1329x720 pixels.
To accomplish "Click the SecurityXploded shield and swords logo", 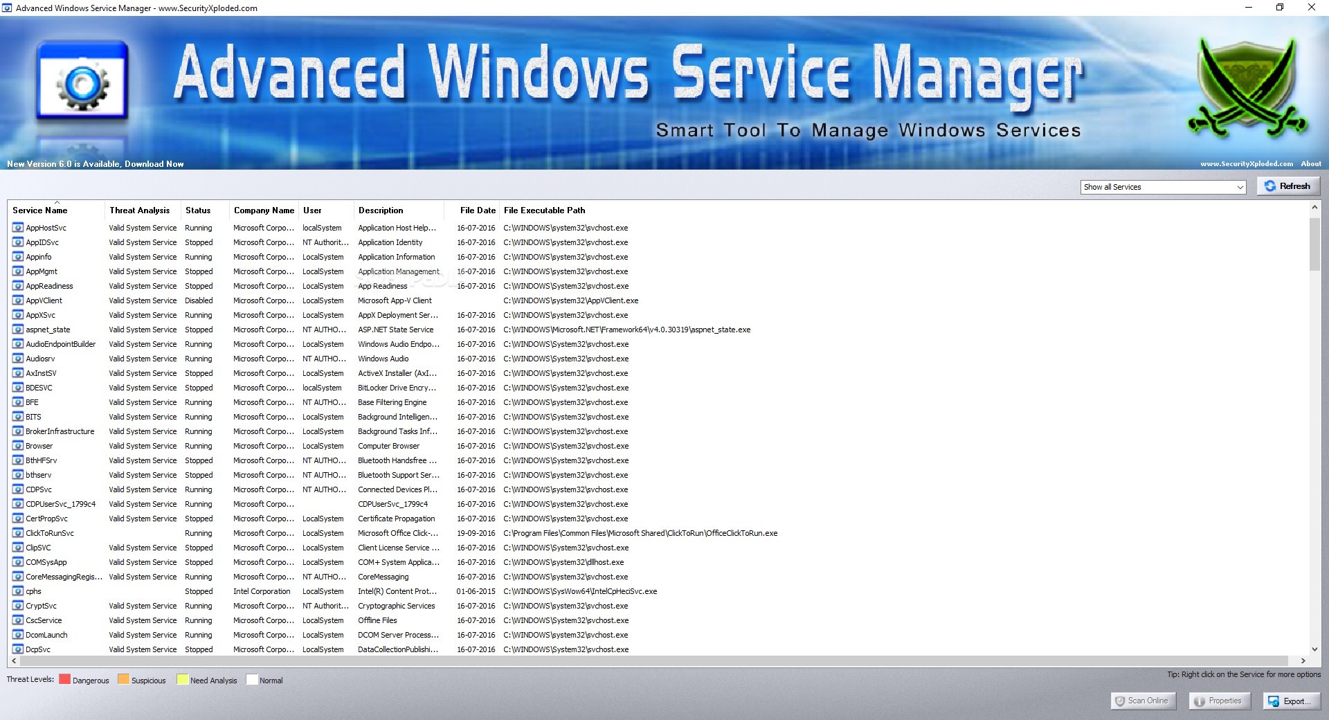I will 1247,87.
